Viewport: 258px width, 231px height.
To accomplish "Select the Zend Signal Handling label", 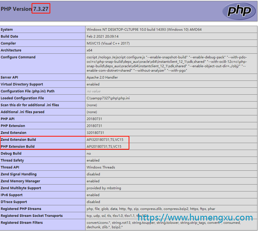I will 19,174.
